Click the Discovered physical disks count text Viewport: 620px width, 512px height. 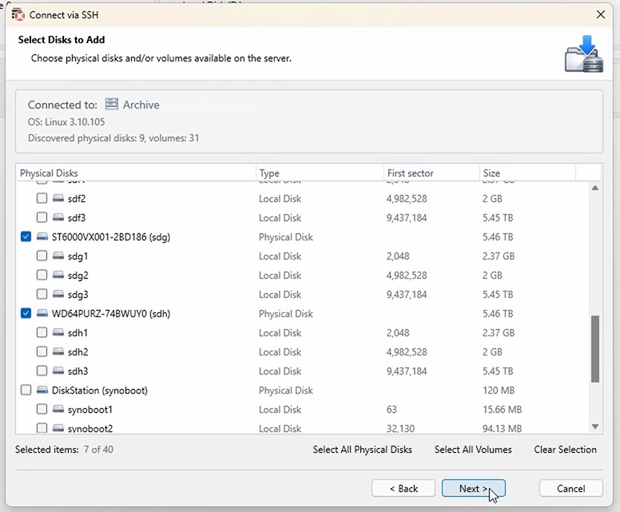click(x=113, y=138)
